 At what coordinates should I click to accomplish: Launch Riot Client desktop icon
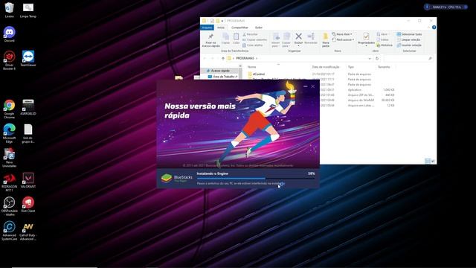click(28, 204)
